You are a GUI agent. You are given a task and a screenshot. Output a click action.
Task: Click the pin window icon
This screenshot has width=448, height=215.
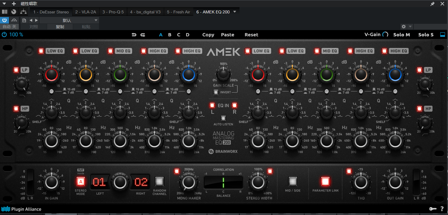pyautogui.click(x=432, y=4)
